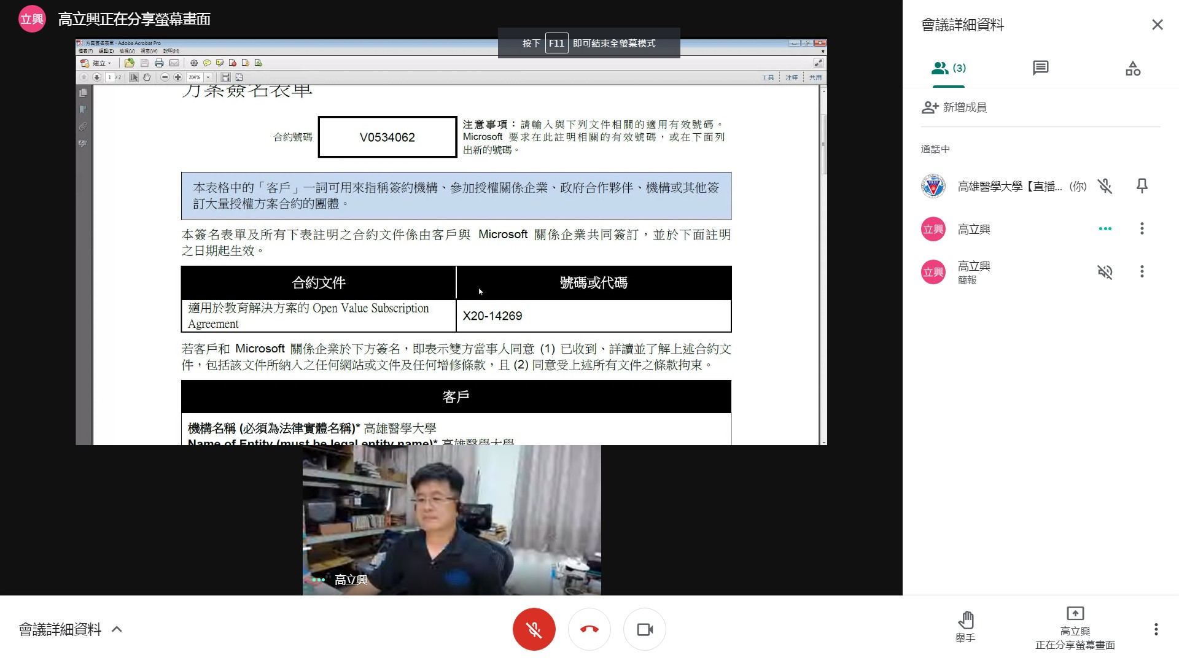Toggle the red microphone mute button
This screenshot has height=663, width=1179.
pos(534,629)
